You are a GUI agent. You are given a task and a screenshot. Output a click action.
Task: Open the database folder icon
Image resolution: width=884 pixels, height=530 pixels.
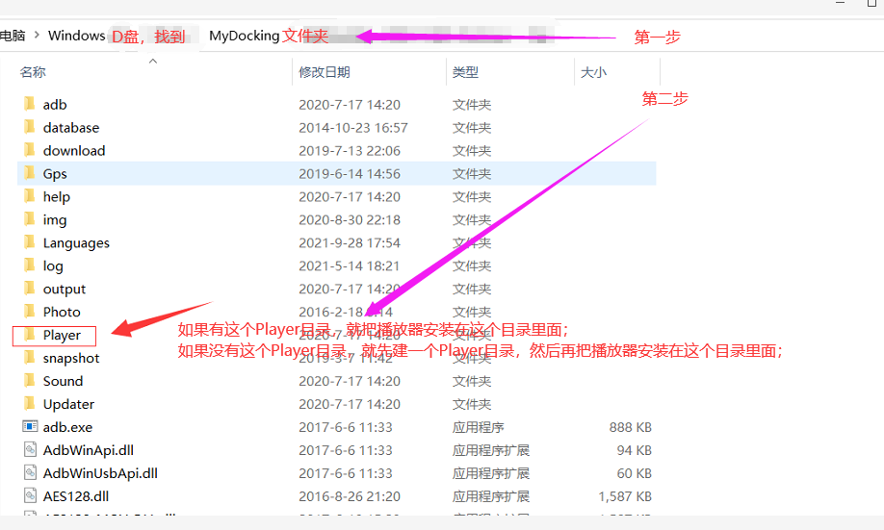coord(29,127)
